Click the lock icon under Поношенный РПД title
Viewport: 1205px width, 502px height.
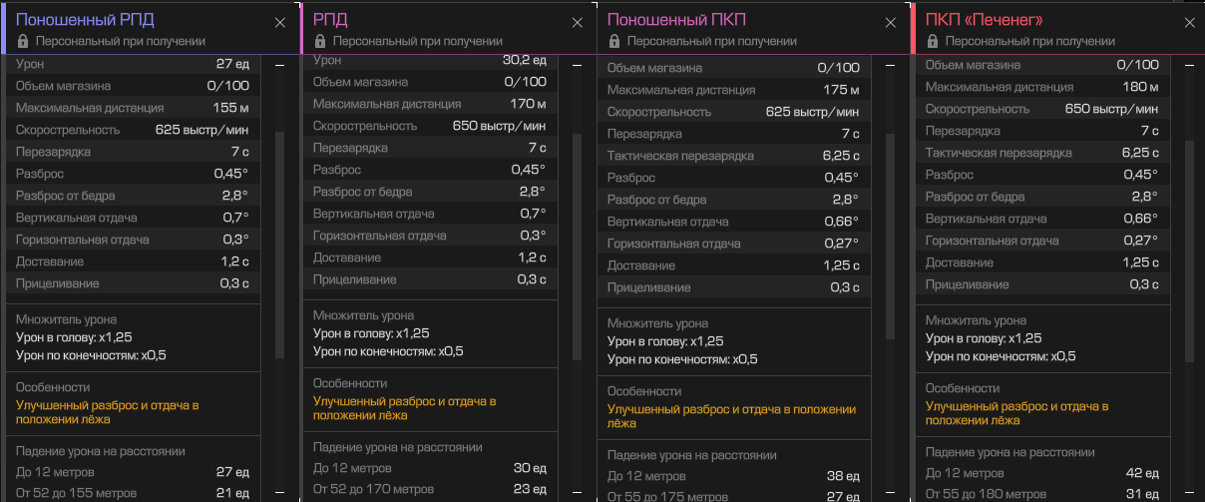(x=22, y=41)
